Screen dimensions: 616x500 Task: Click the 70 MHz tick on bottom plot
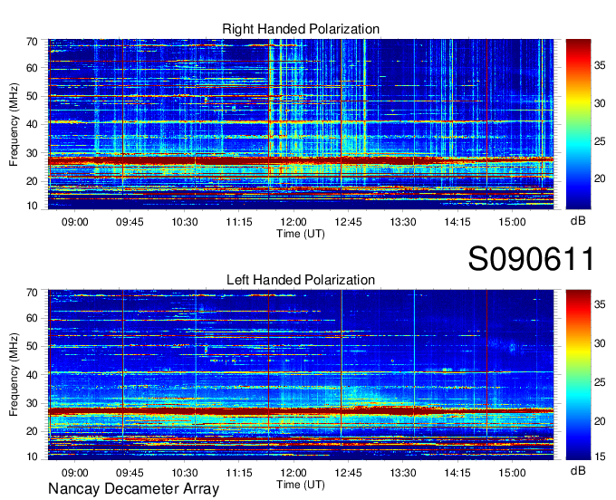click(32, 293)
